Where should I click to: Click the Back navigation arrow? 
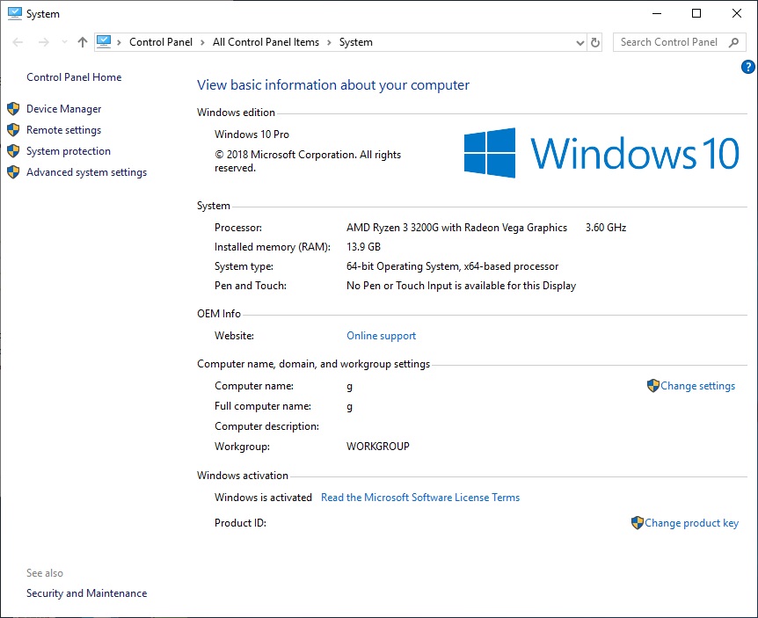[x=18, y=42]
